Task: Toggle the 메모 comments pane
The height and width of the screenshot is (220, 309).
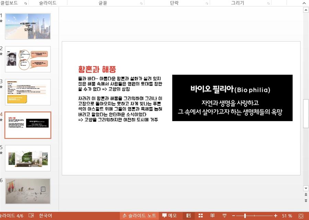Action: (x=170, y=216)
